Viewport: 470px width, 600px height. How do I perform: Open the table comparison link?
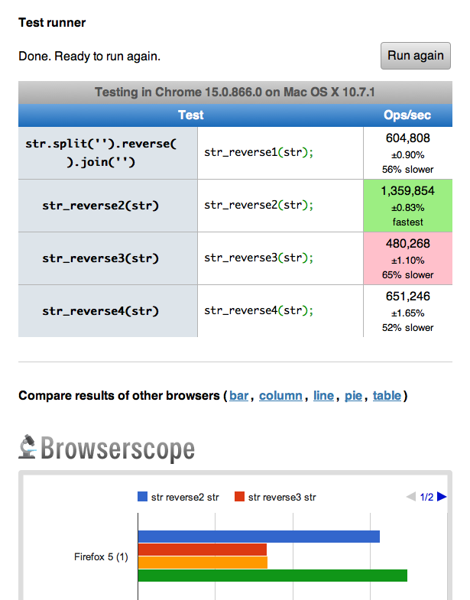pos(387,396)
